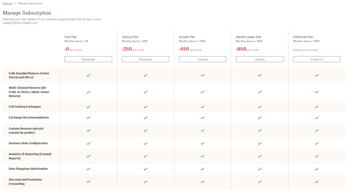Click 'Analytics & Reporting (Canned Reports)' label
Image resolution: width=345 pixels, height=195 pixels.
pyautogui.click(x=30, y=156)
